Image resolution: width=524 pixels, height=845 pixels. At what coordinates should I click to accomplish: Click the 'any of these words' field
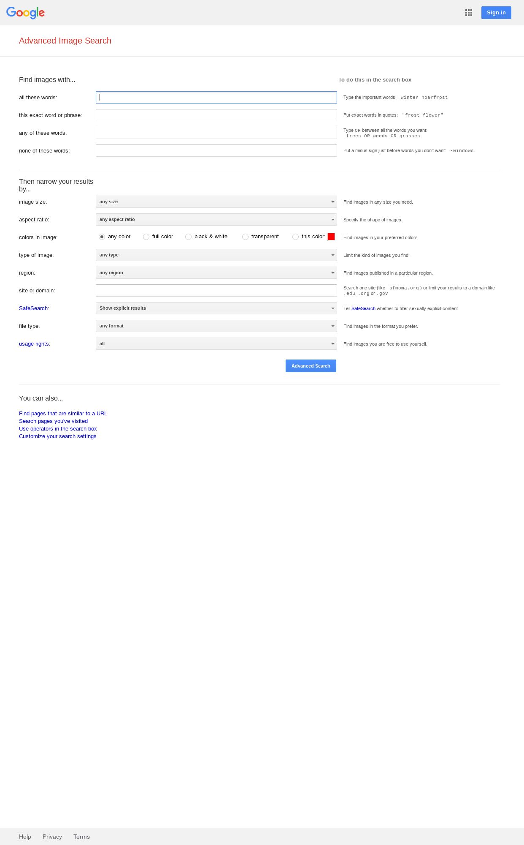tap(216, 133)
